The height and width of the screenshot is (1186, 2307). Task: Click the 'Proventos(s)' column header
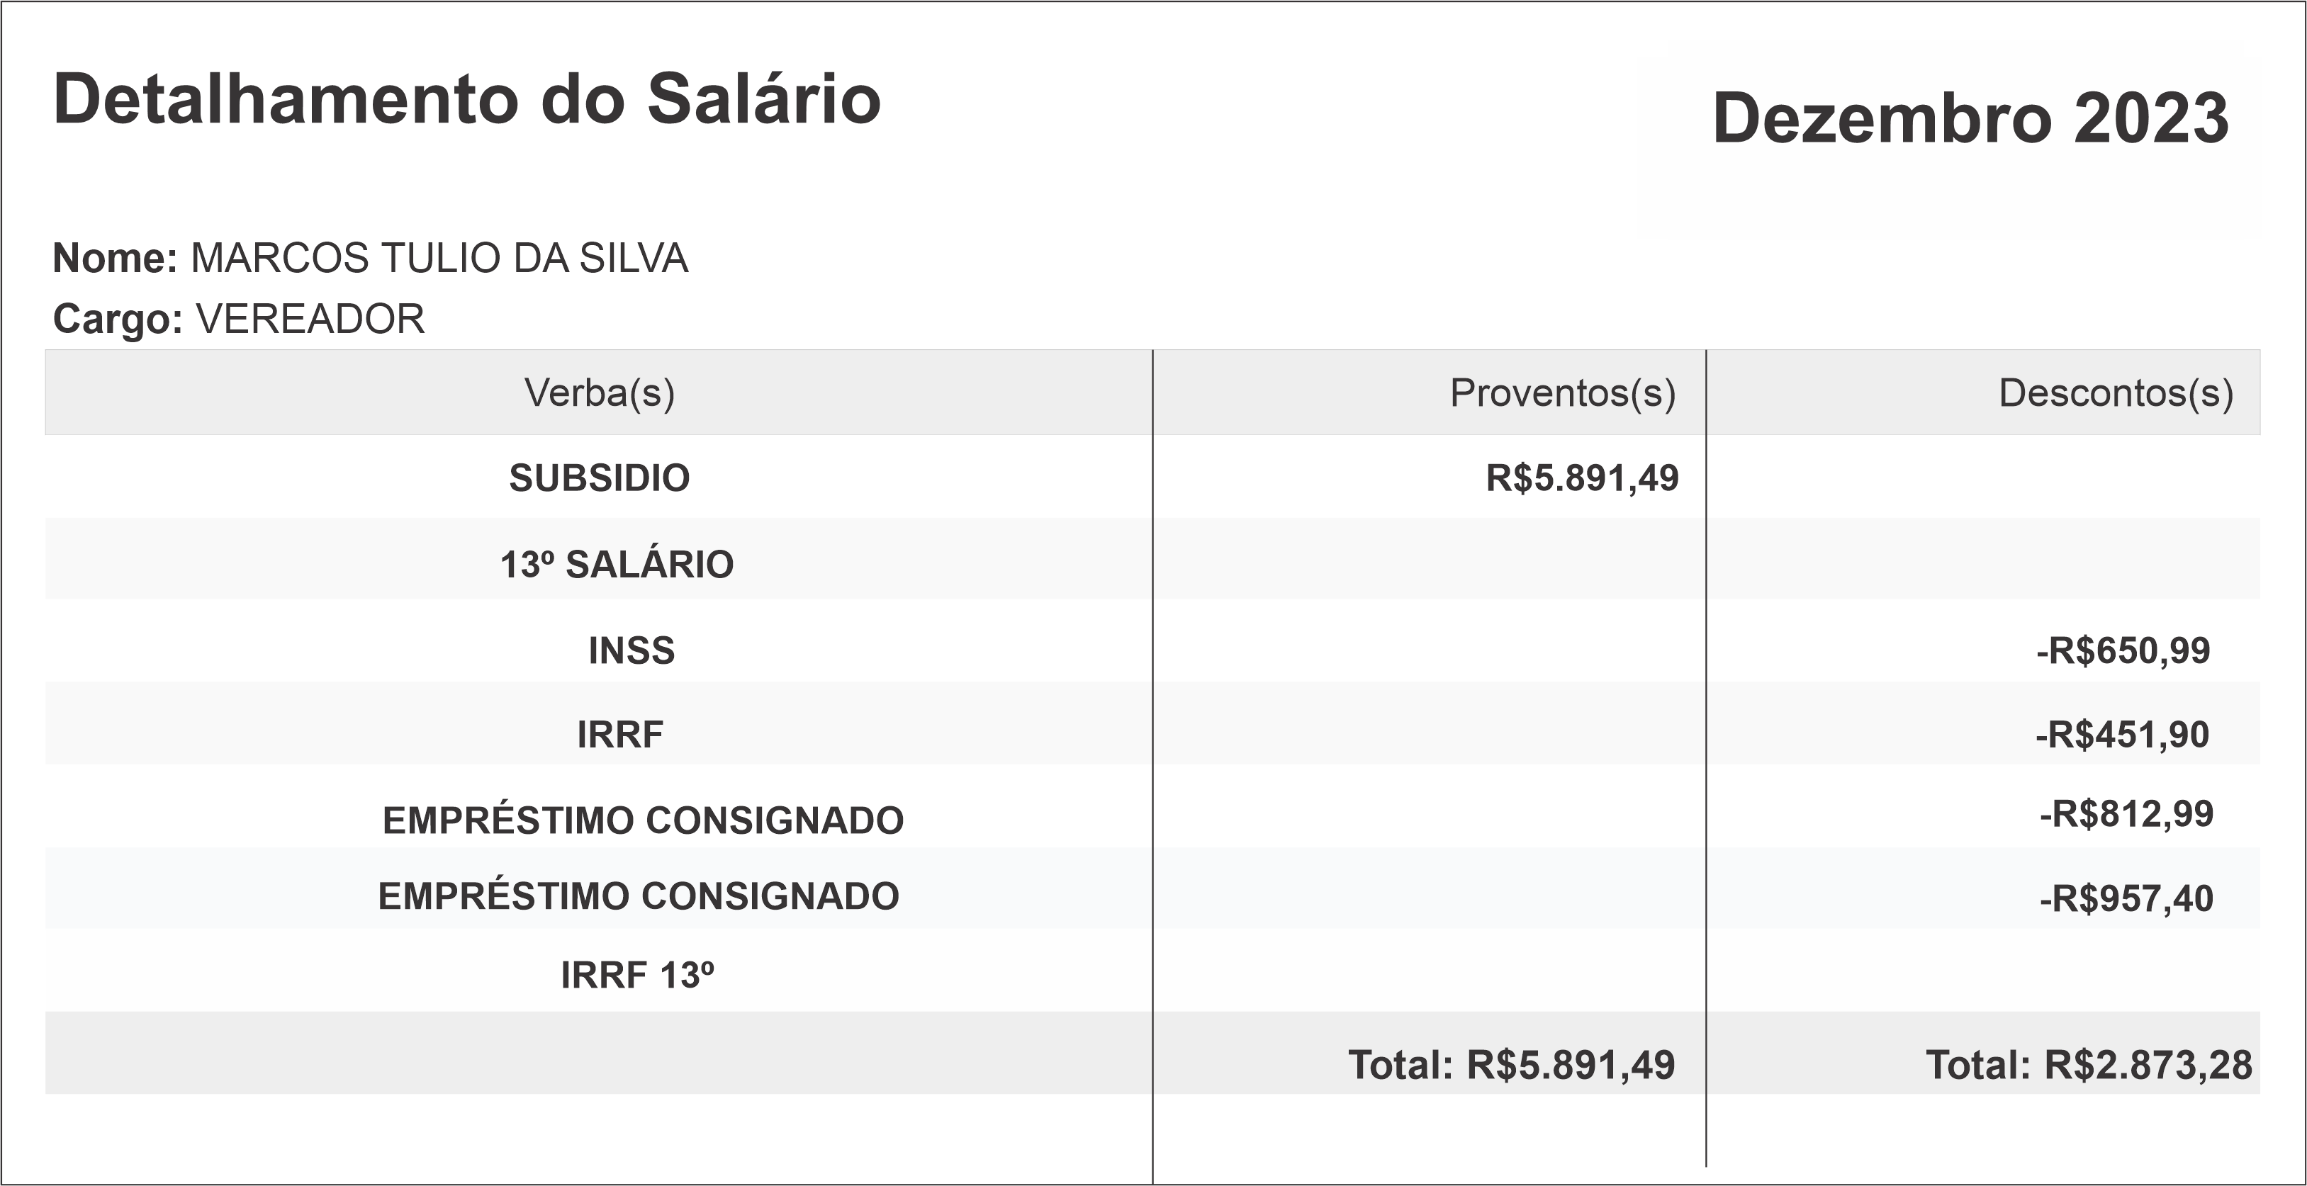coord(1562,393)
